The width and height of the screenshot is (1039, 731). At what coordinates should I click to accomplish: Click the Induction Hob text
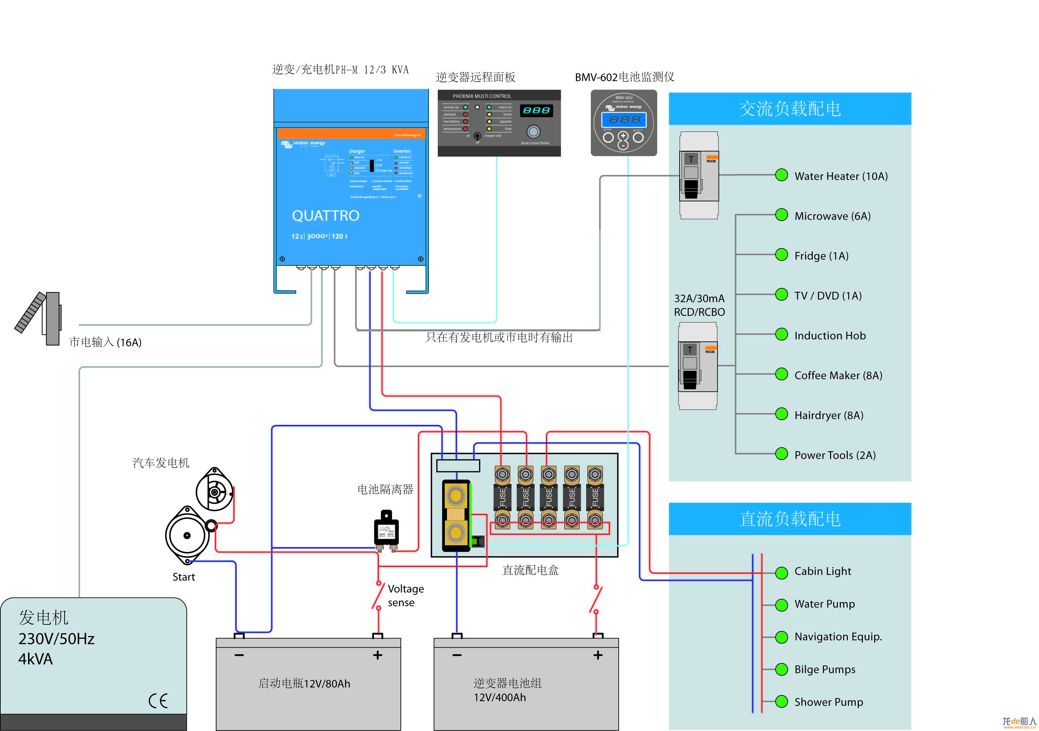pos(830,335)
